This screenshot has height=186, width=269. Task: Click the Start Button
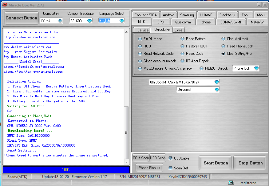tap(216, 163)
